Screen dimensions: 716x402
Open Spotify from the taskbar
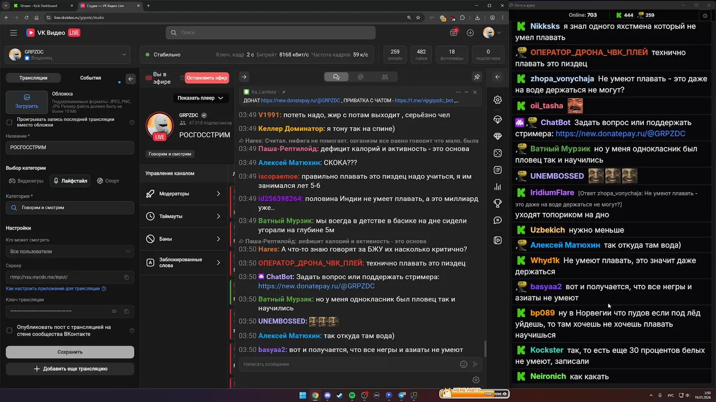click(x=352, y=395)
